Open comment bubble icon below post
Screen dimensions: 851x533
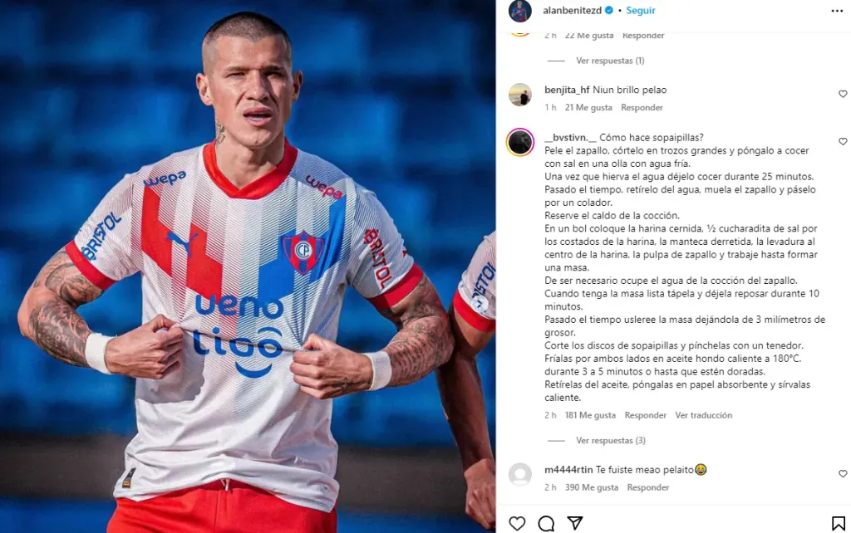(546, 523)
